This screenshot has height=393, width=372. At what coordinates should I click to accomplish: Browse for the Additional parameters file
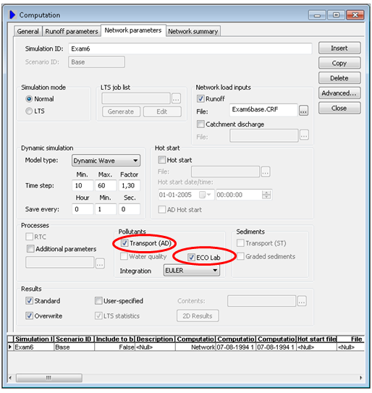tap(100, 263)
